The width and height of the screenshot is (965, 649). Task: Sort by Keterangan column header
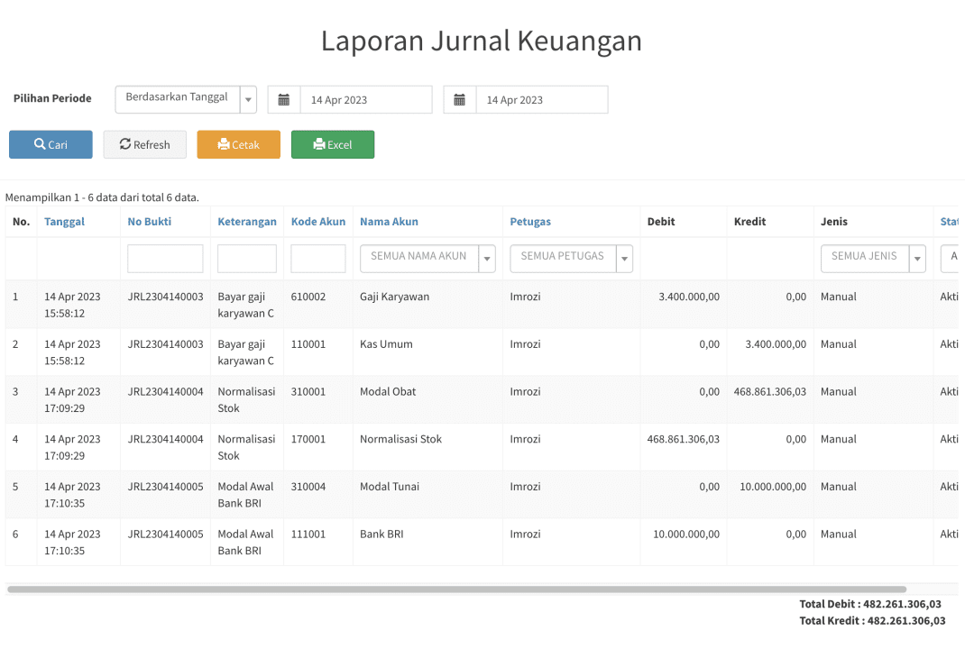(x=247, y=222)
